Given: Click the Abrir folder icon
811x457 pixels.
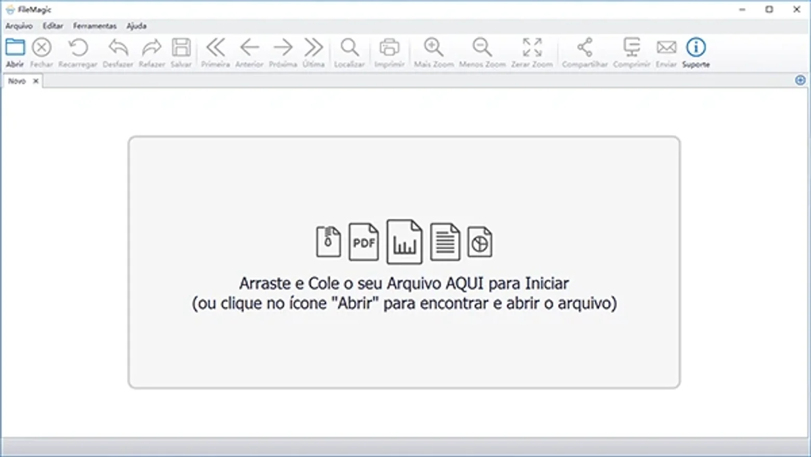Looking at the screenshot, I should pos(15,47).
